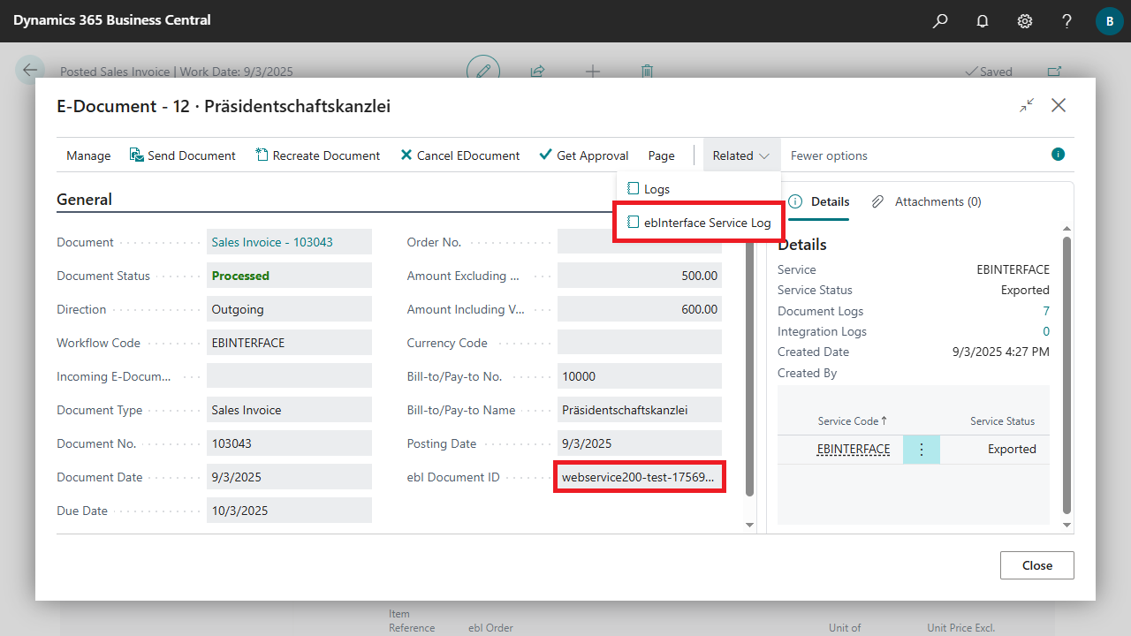
Task: Open the user account avatar B
Action: pyautogui.click(x=1109, y=20)
